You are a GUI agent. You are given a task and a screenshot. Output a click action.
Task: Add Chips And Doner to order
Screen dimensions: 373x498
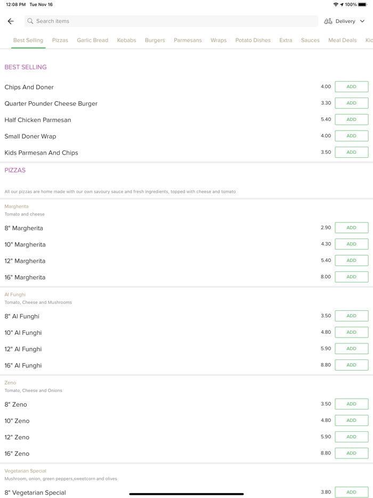351,87
